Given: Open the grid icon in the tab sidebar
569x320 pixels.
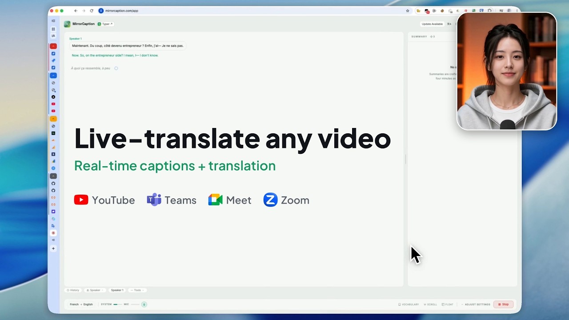Looking at the screenshot, I should (x=53, y=29).
